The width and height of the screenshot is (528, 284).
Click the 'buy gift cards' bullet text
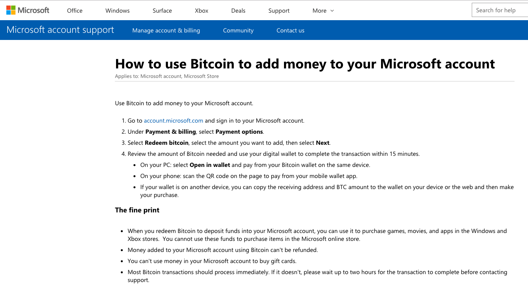click(x=212, y=261)
